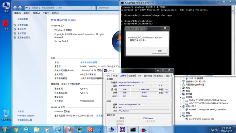
Task: Select NVMe CT500P5SSD8 SCSI Disk Device
Action: [207, 100]
